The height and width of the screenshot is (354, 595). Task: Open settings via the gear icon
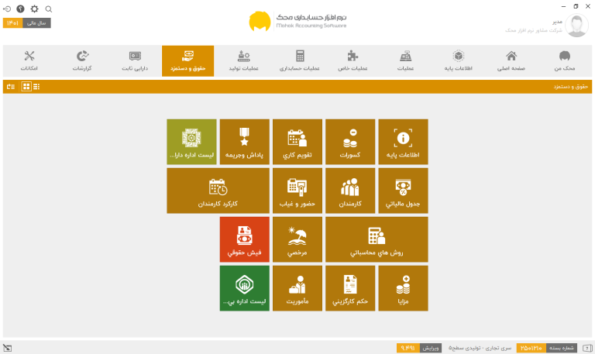[x=35, y=9]
